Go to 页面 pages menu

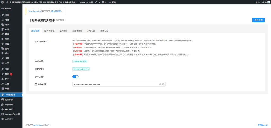click(11, 39)
